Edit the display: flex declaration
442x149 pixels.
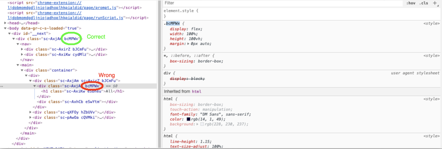tap(186, 29)
